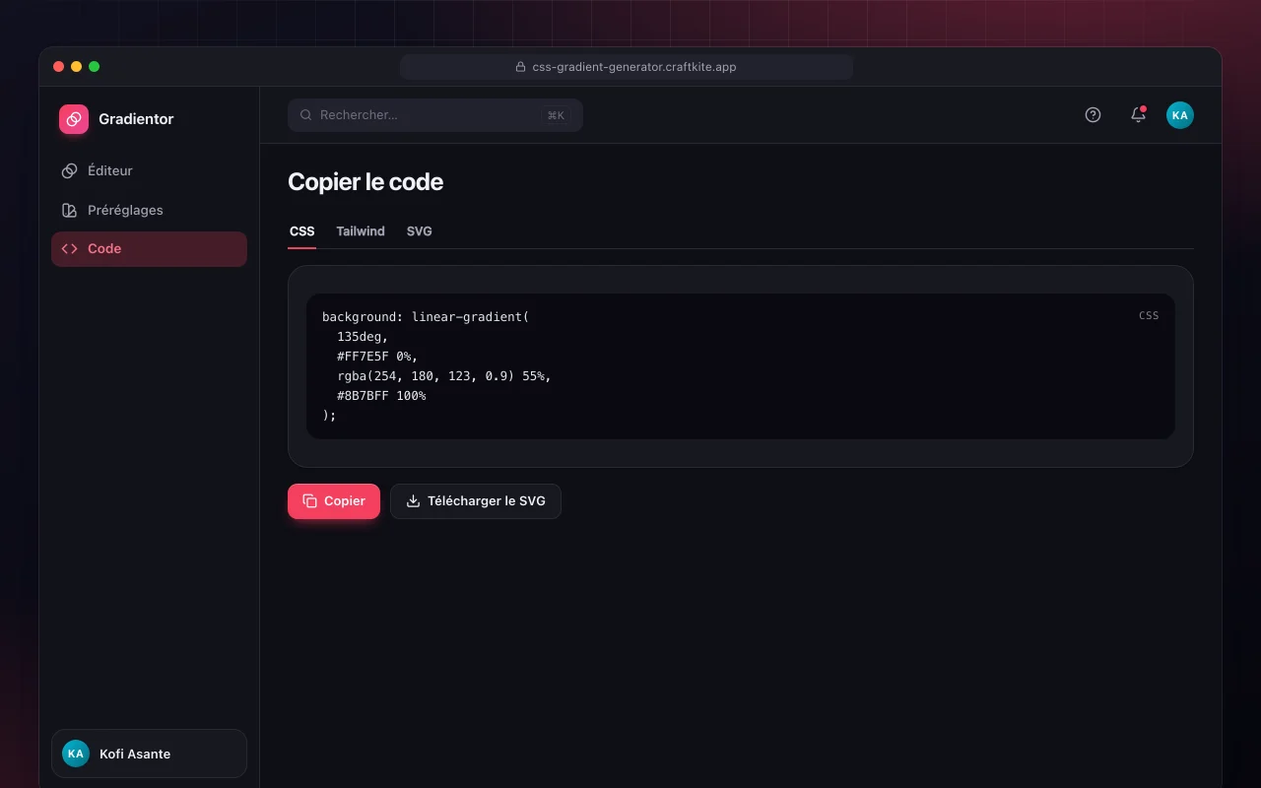Open the KA avatar in top bar

pyautogui.click(x=1180, y=115)
